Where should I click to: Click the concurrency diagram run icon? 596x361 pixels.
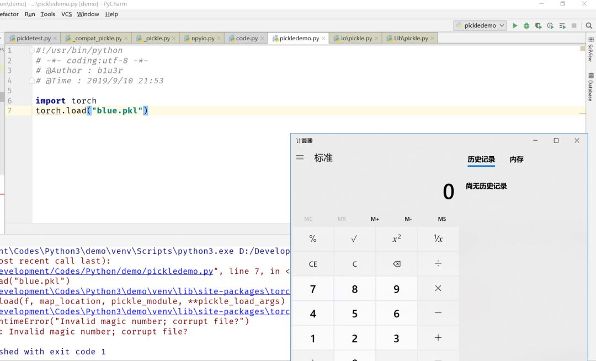point(562,25)
